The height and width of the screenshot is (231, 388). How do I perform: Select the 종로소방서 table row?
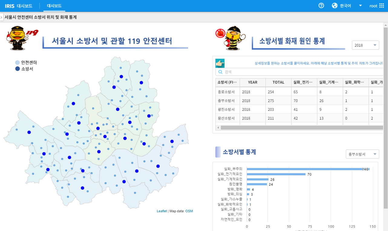[300, 92]
